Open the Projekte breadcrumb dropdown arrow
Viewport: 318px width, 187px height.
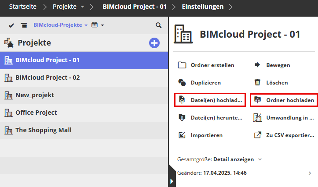point(82,7)
